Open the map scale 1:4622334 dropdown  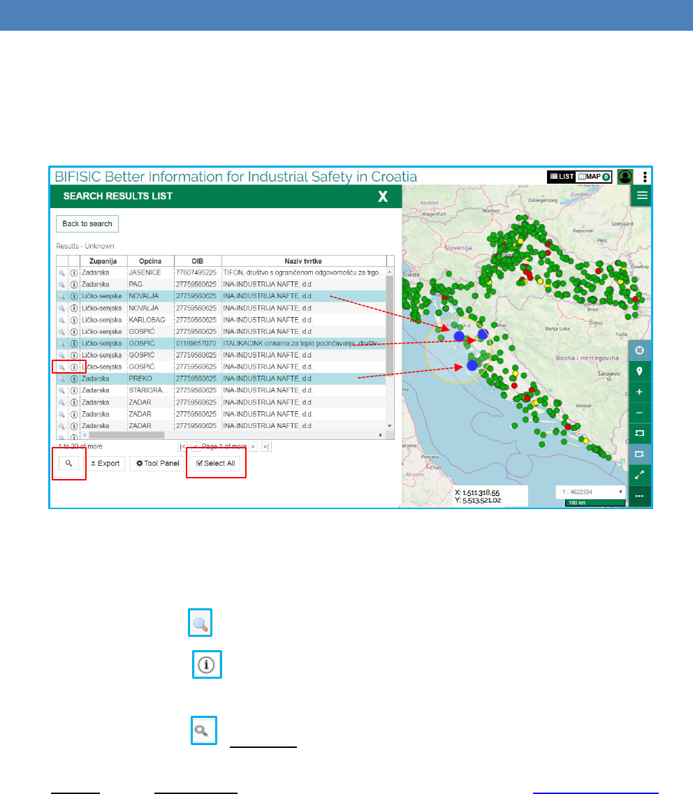pos(591,492)
